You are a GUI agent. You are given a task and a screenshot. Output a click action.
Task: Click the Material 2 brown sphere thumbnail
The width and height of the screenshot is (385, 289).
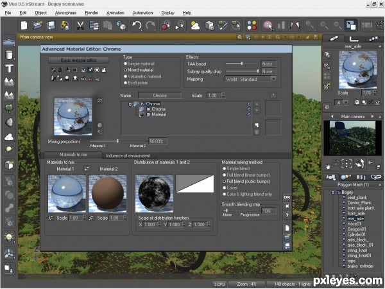(x=108, y=194)
